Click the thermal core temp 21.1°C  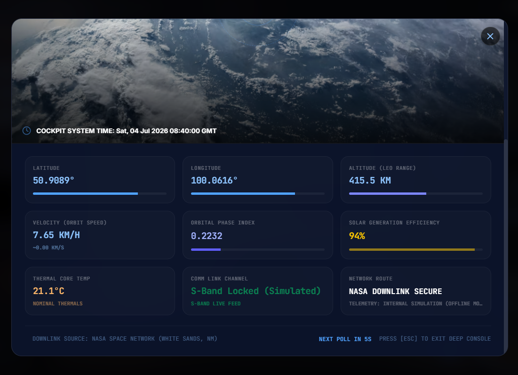48,291
